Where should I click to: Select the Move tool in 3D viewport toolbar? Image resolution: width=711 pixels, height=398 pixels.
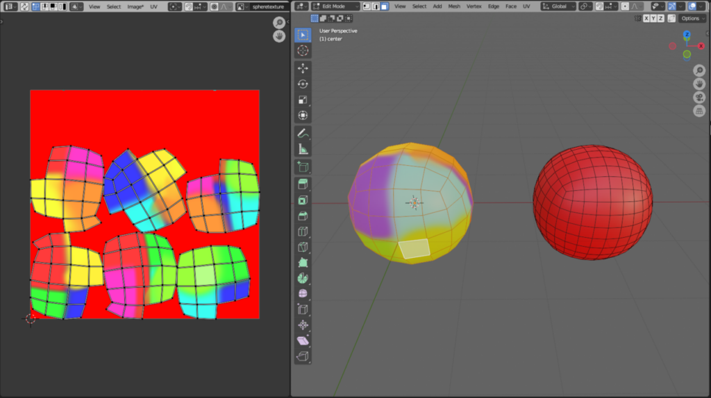coord(303,68)
